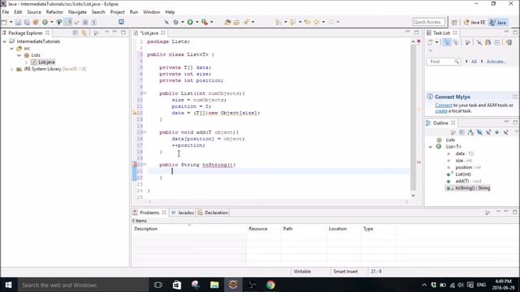Image resolution: width=520 pixels, height=292 pixels.
Task: Toggle Hide Non-Public Members in Outline toolbar
Action: (496, 132)
